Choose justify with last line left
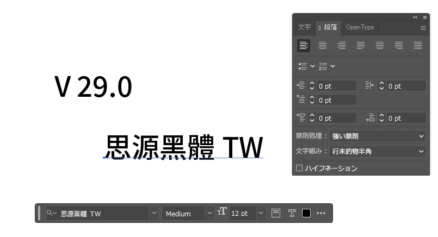The width and height of the screenshot is (438, 237). click(360, 46)
